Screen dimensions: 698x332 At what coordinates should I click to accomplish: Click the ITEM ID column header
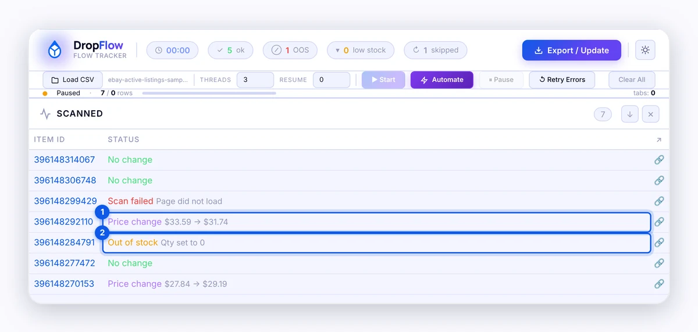(x=49, y=140)
